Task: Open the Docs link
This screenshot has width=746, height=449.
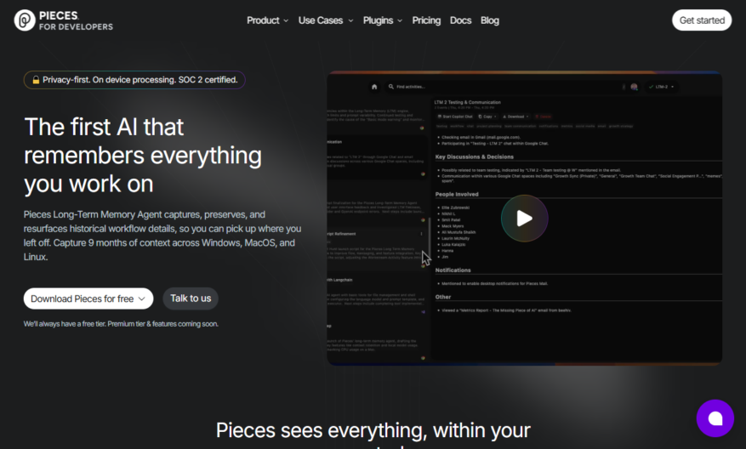Action: [x=460, y=20]
